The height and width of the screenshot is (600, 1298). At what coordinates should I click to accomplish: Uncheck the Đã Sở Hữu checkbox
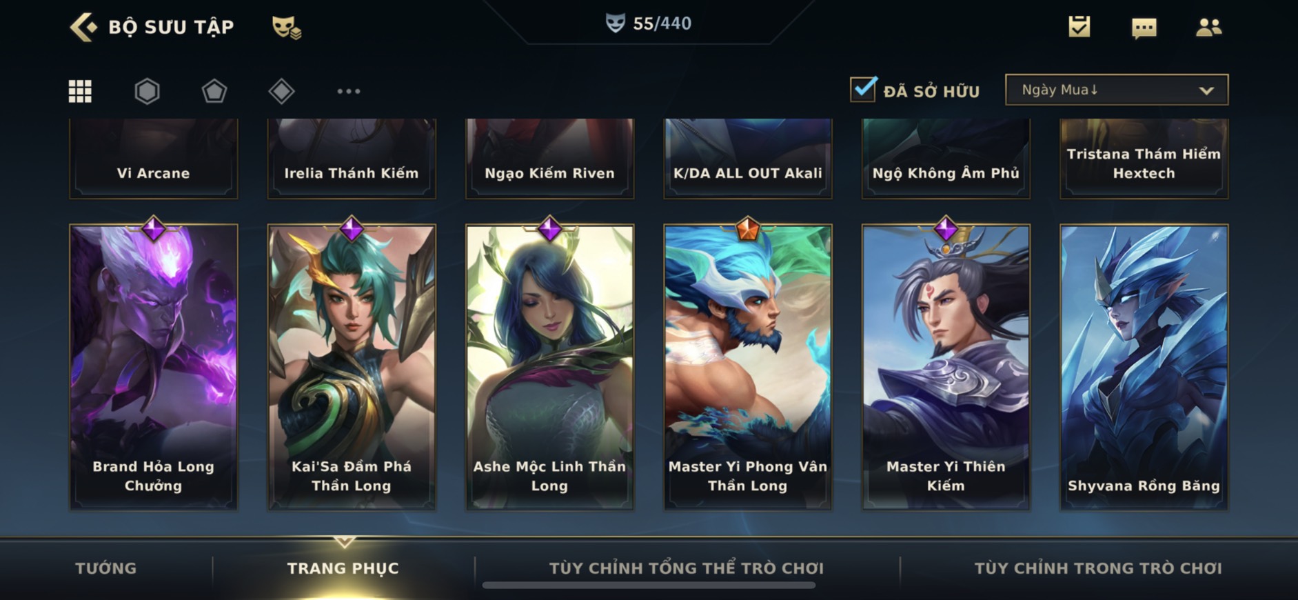863,90
